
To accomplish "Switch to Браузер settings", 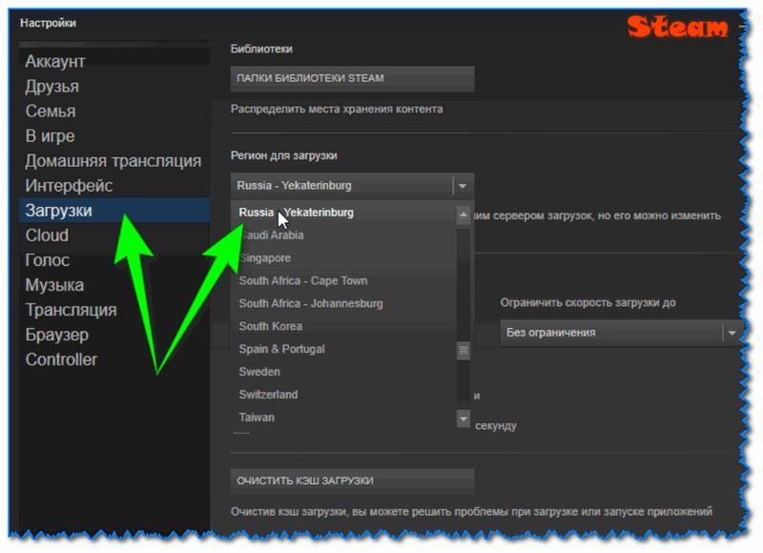I will coord(114,334).
